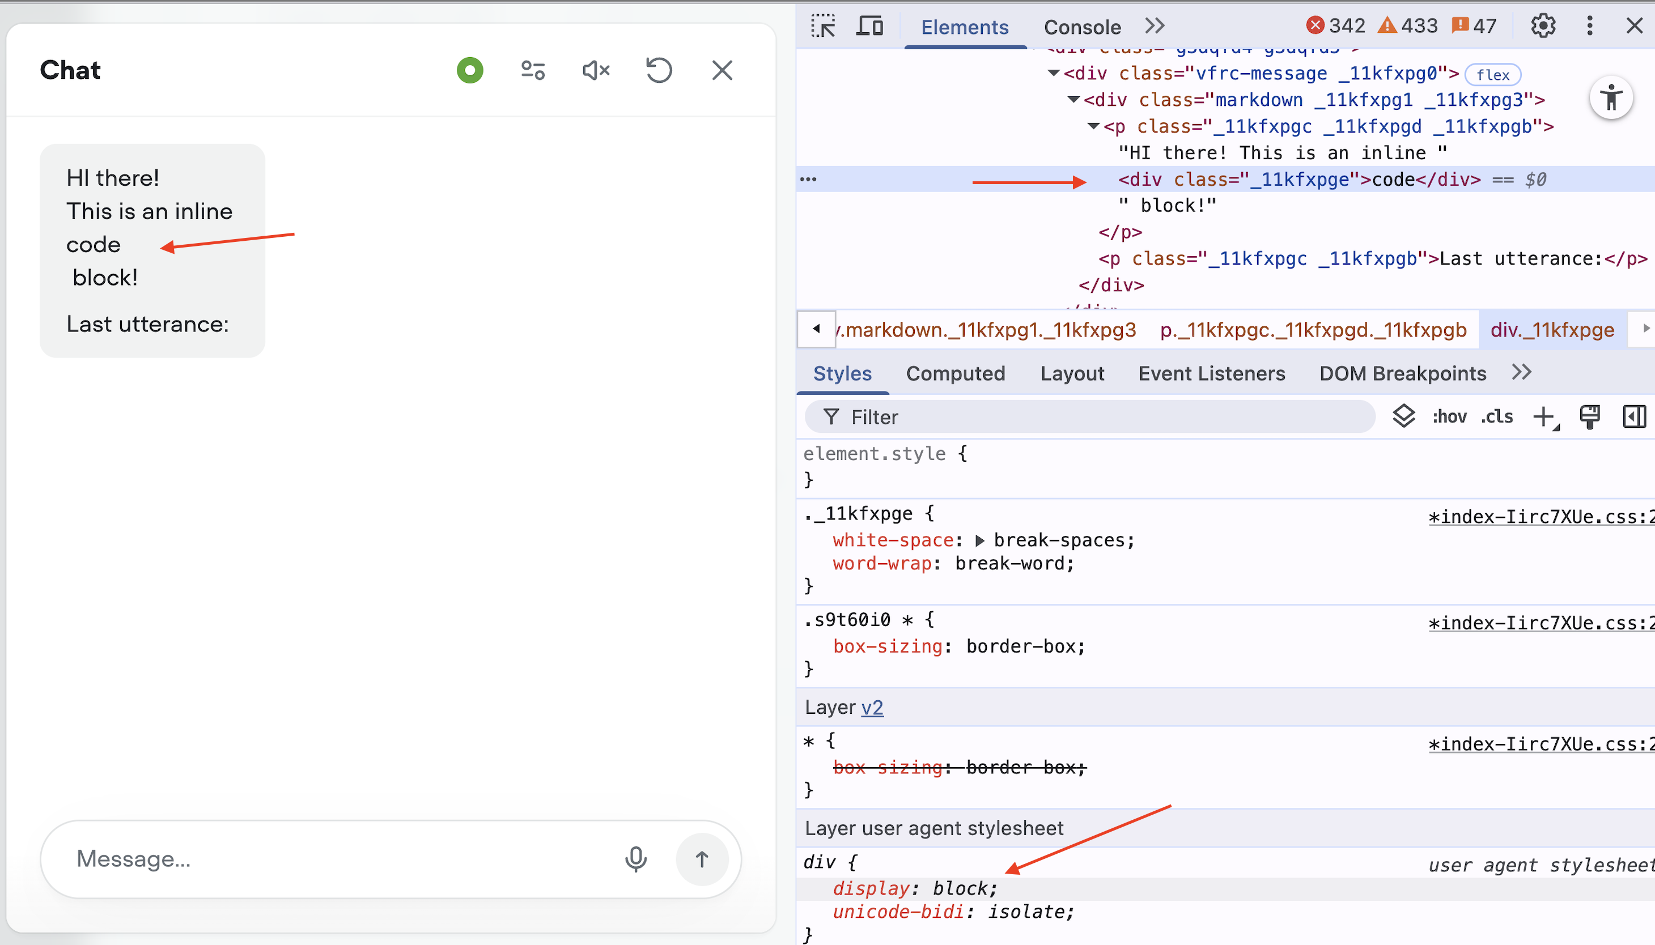Screen dimensions: 1655x945
Task: Toggle CSS layers view icon
Action: click(x=1403, y=416)
